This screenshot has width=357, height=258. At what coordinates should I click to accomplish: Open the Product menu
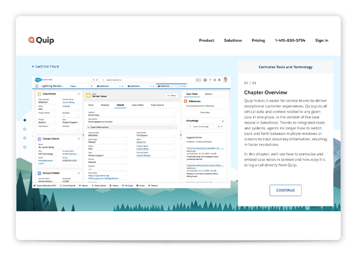coord(207,40)
